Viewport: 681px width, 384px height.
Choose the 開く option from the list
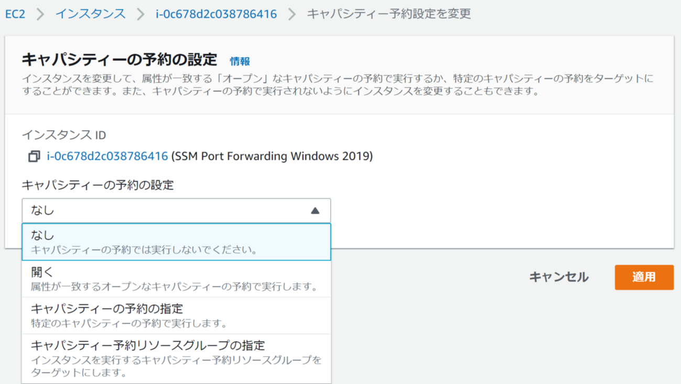[x=176, y=279]
